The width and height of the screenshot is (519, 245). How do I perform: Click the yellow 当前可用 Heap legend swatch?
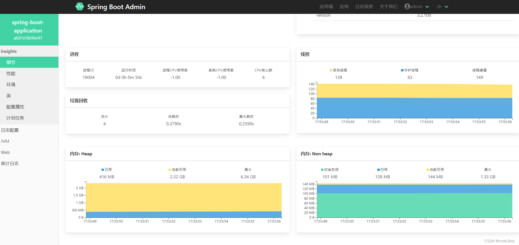(170, 170)
